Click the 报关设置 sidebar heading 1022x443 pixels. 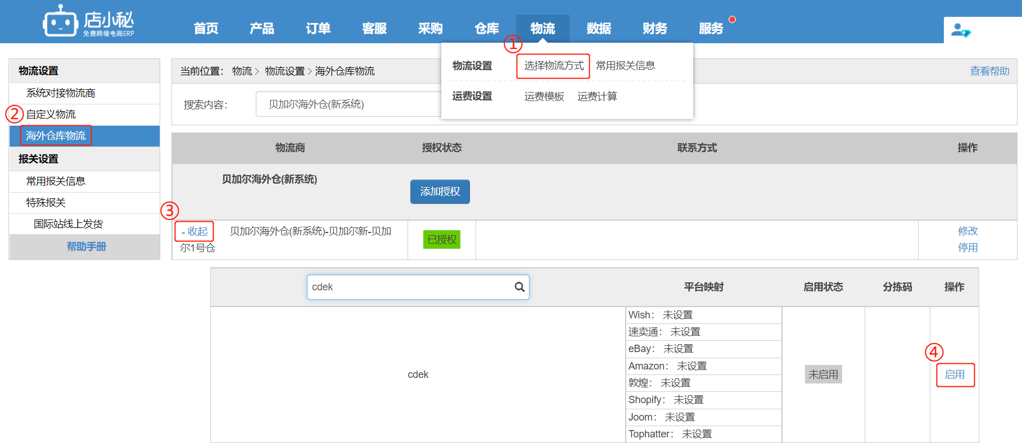coord(38,159)
